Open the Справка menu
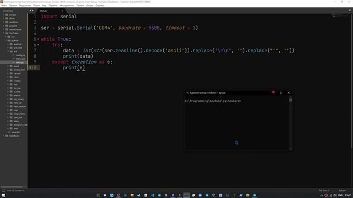Screen dimensions: 353x198 [100, 5]
